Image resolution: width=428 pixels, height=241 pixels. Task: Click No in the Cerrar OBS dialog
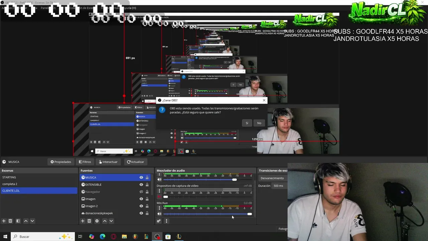tap(259, 123)
